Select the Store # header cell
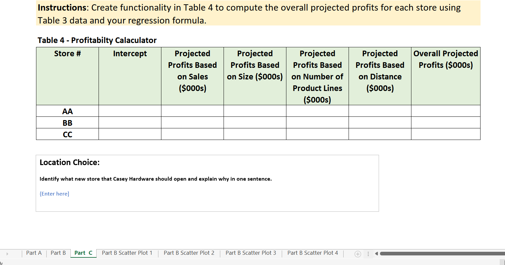 pyautogui.click(x=67, y=53)
